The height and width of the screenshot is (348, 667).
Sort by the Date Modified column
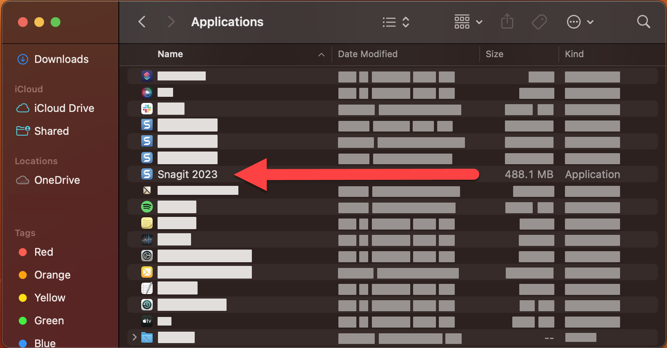pyautogui.click(x=367, y=54)
